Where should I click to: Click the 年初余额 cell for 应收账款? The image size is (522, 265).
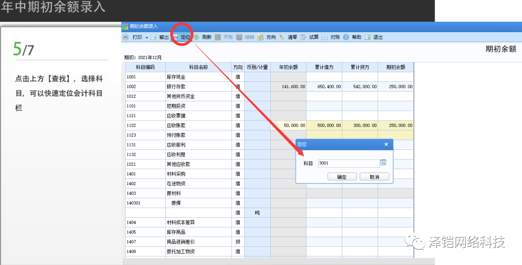pyautogui.click(x=288, y=125)
